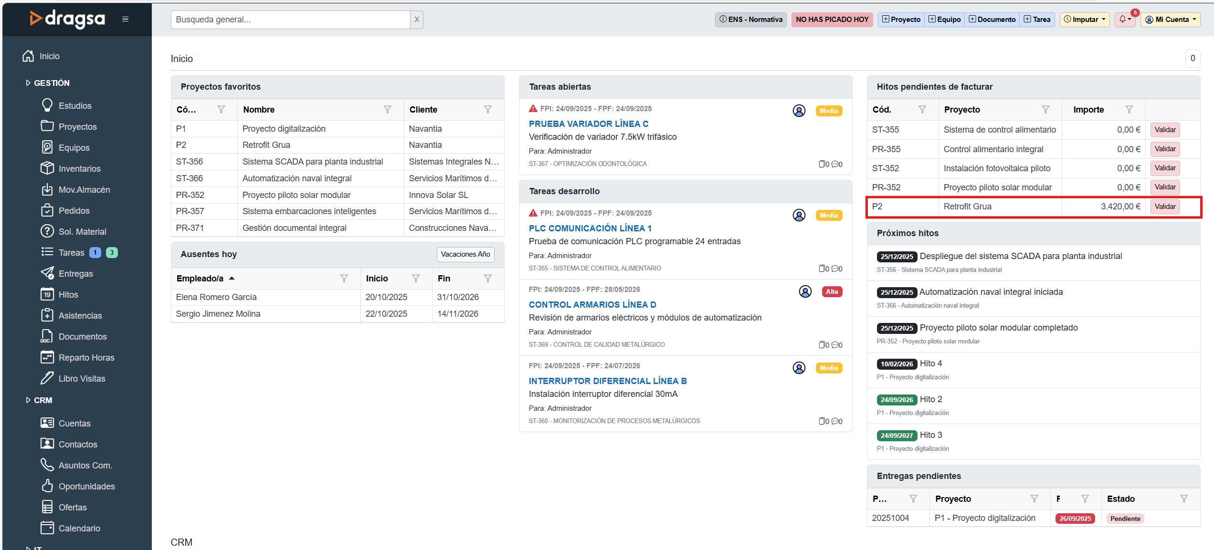Toggle the Importe column filter icon
This screenshot has height=550, width=1214.
point(1129,110)
